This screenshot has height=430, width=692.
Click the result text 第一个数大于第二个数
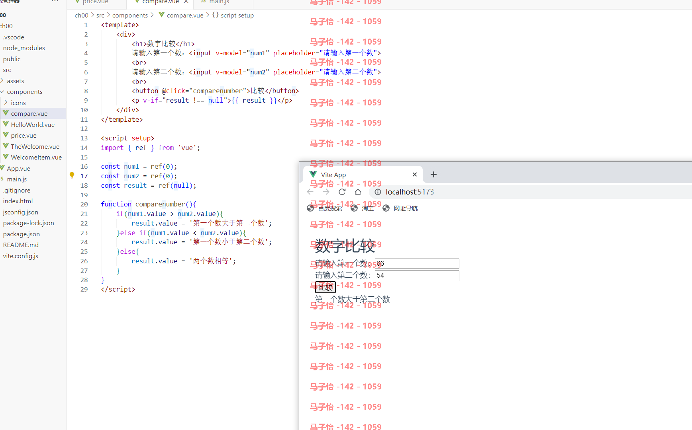point(352,299)
